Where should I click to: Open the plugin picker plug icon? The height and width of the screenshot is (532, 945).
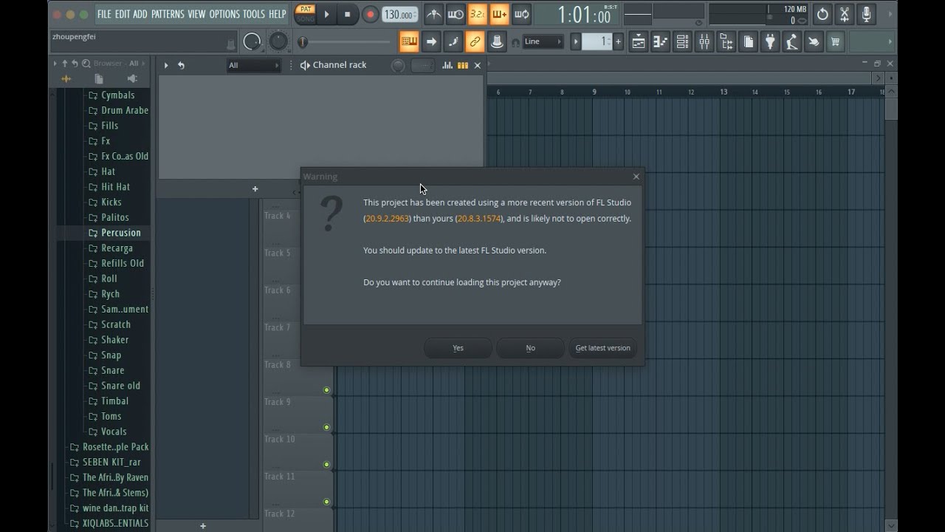[770, 42]
